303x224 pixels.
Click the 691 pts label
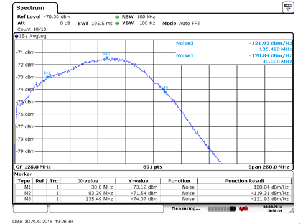(152, 167)
